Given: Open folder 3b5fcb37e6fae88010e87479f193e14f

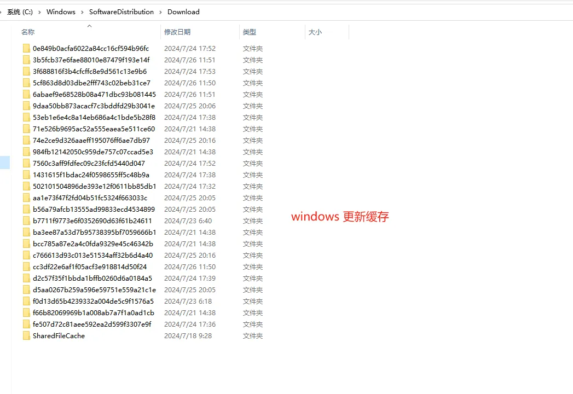Looking at the screenshot, I should click(90, 60).
